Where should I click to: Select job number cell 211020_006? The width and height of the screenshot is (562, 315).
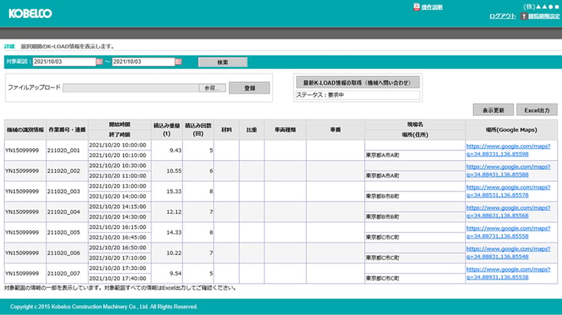(67, 253)
